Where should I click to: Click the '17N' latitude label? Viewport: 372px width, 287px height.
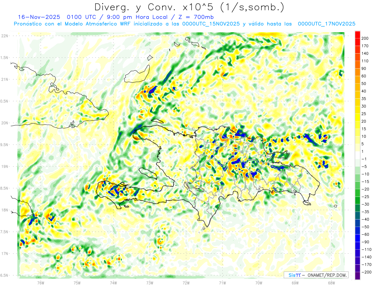click(x=4, y=254)
